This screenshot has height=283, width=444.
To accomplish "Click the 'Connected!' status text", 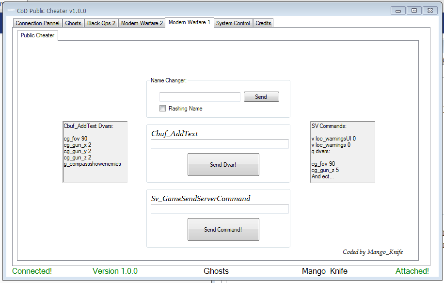I will tap(32, 271).
